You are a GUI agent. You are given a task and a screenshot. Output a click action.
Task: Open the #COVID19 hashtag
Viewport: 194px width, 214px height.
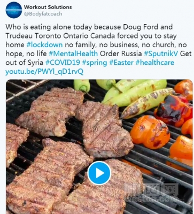tap(63, 63)
